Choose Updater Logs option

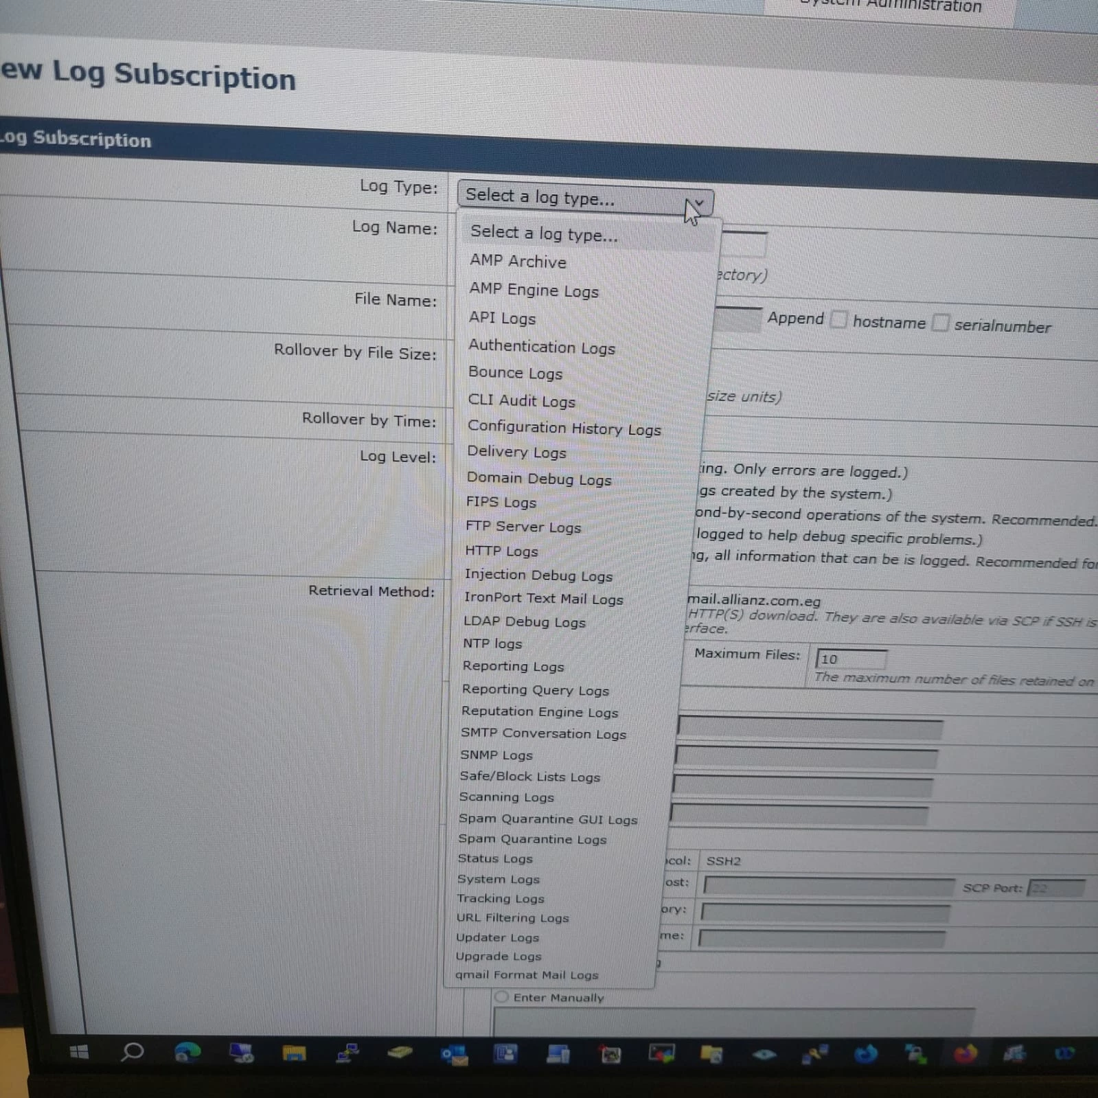pos(497,937)
